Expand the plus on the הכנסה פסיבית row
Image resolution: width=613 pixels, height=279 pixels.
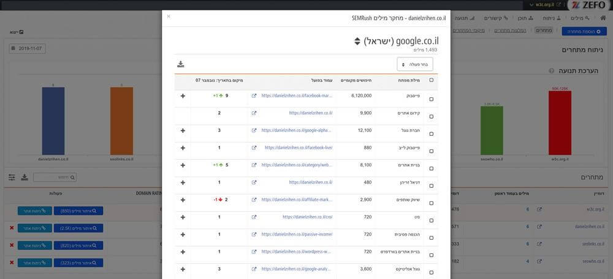coord(183,234)
